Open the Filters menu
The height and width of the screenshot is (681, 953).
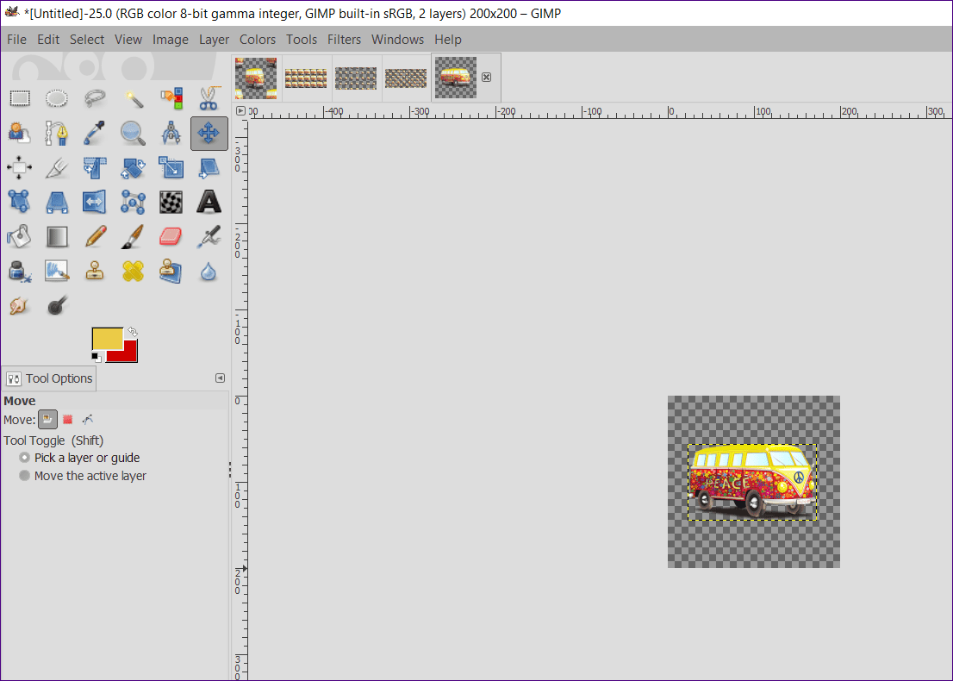(x=344, y=40)
